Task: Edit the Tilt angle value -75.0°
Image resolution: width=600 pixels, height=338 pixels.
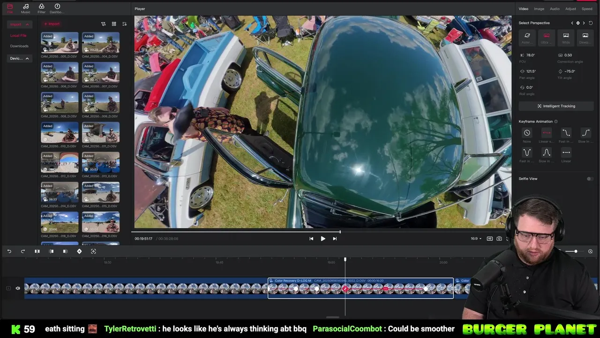Action: 570,71
